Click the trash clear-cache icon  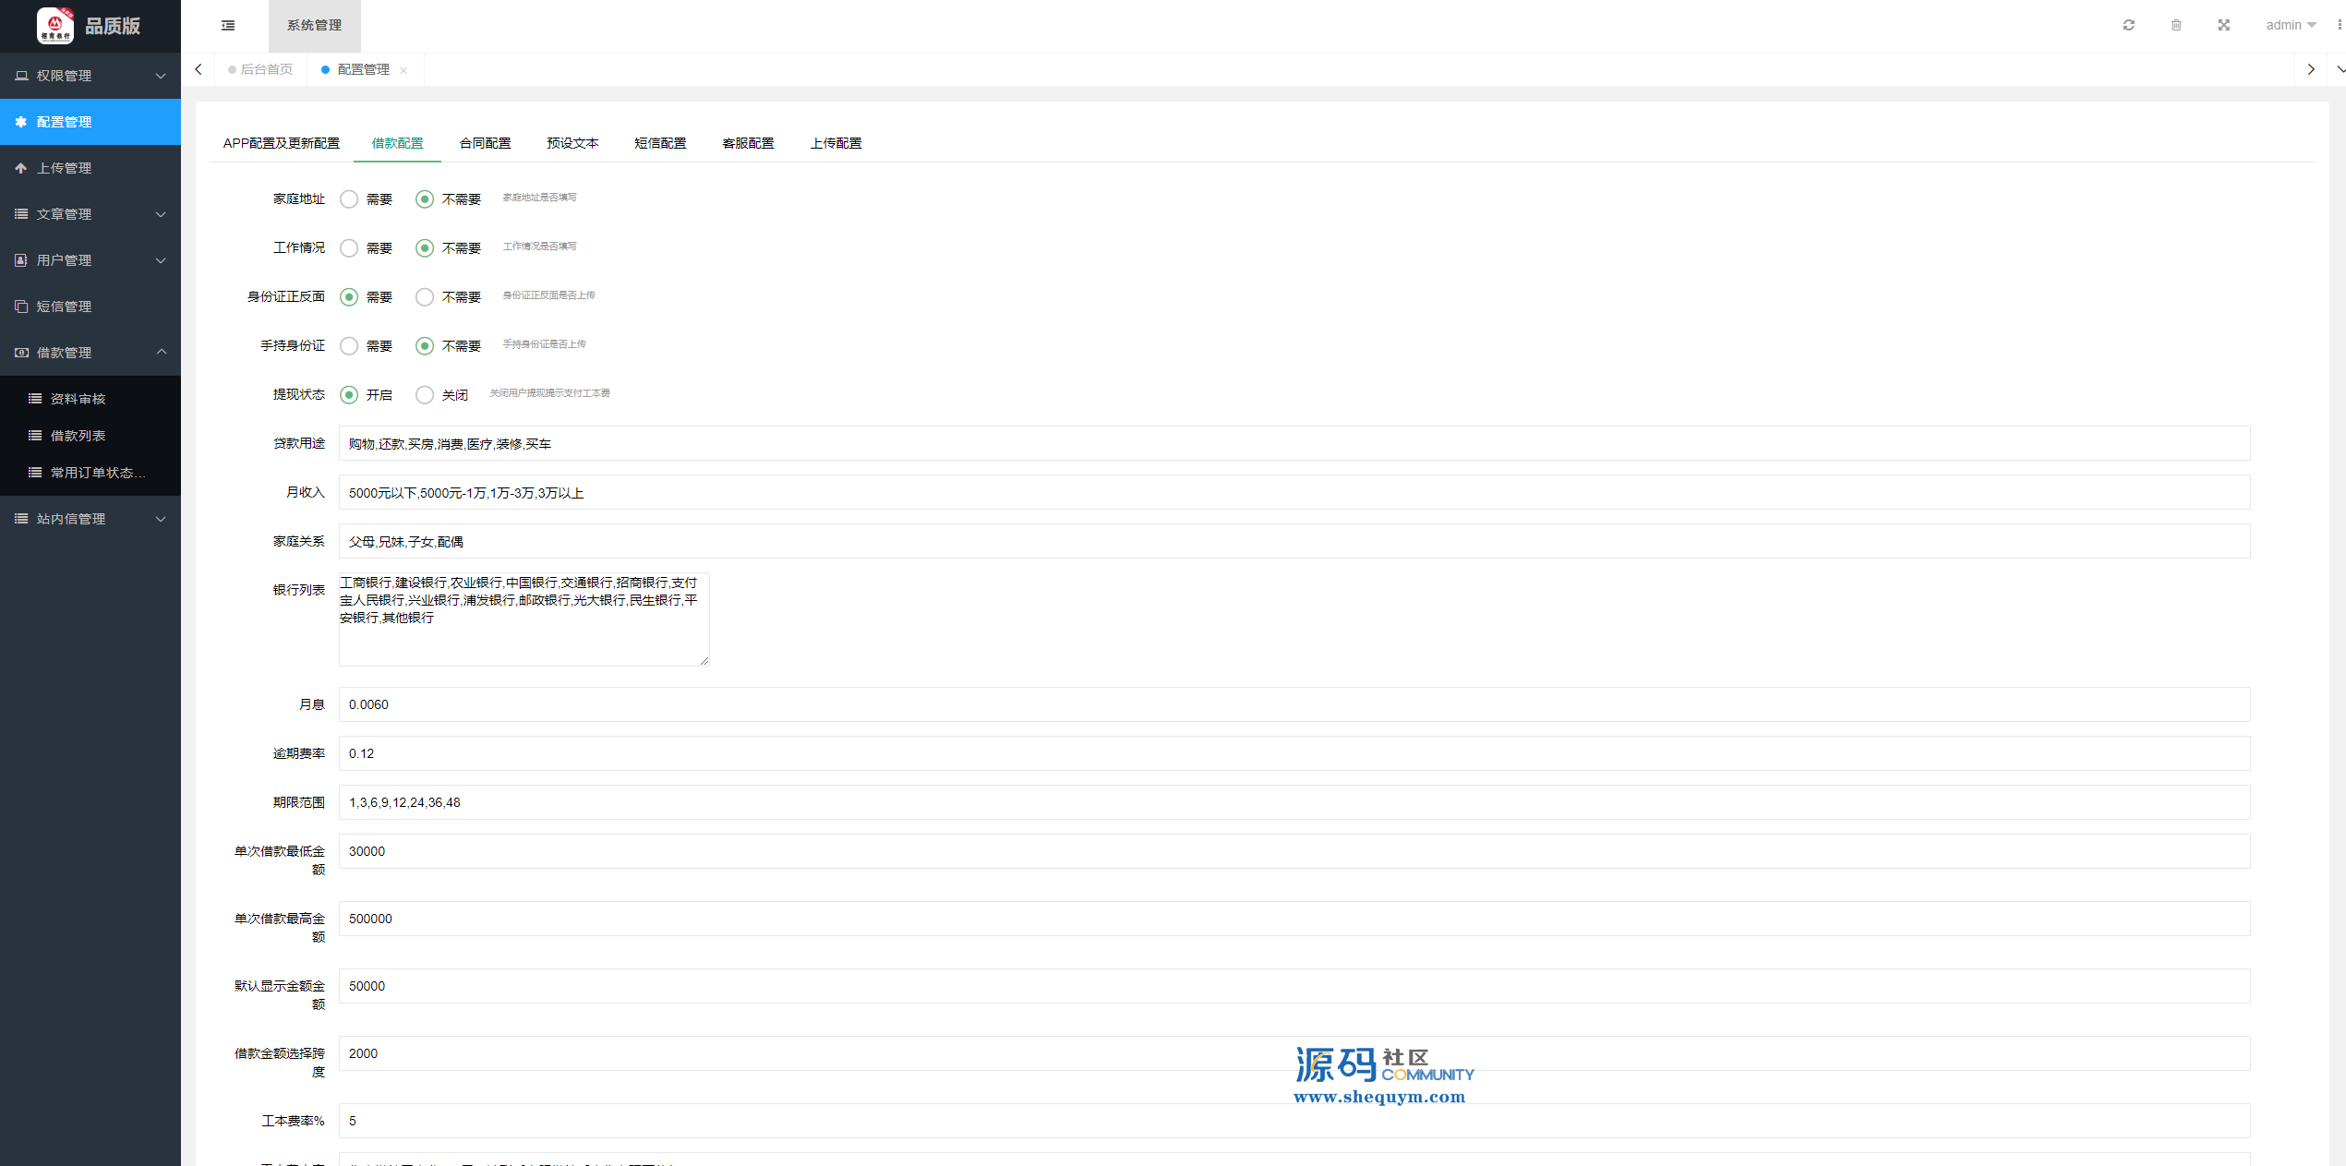point(2176,25)
